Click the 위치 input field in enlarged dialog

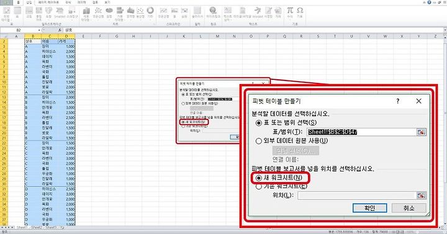coord(356,196)
